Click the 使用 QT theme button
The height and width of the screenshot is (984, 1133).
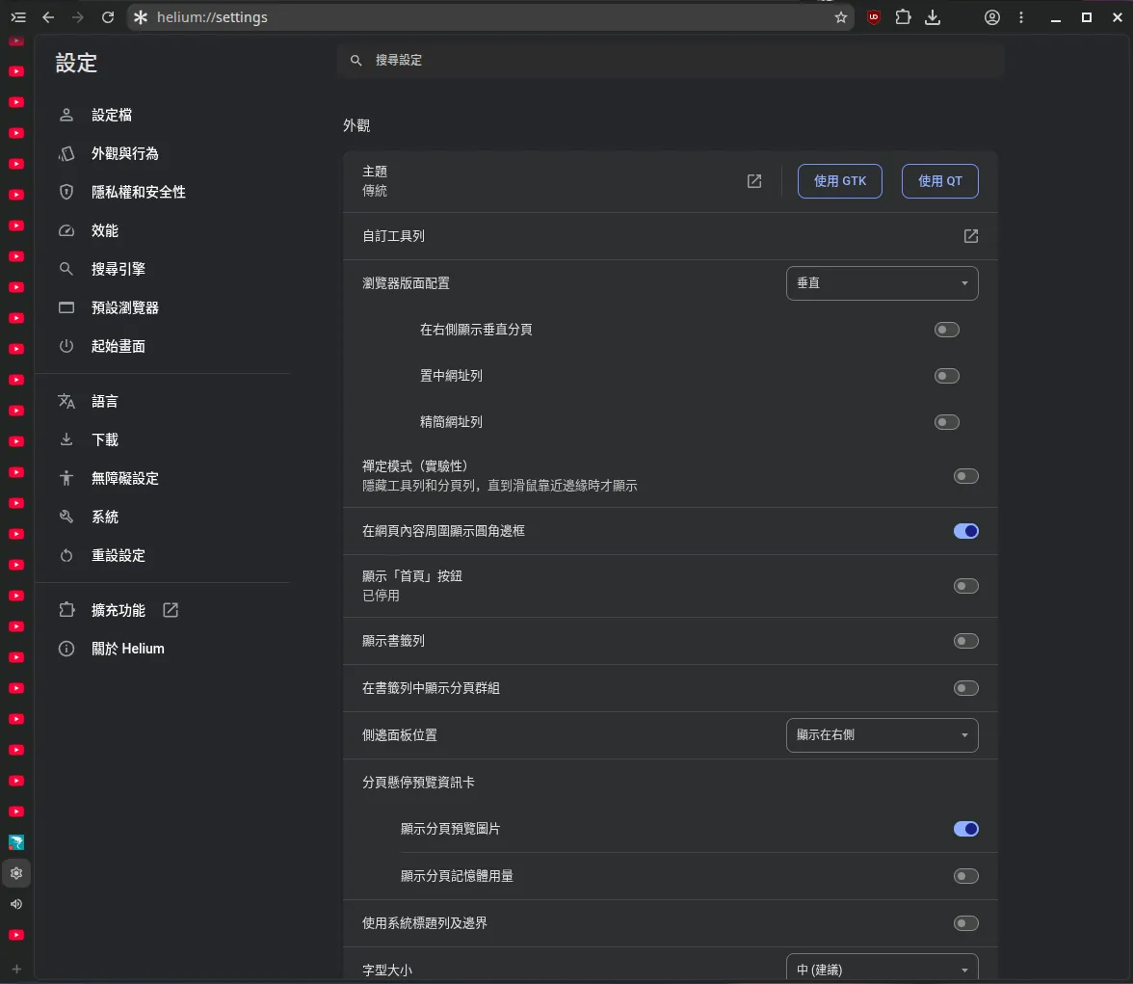tap(940, 181)
